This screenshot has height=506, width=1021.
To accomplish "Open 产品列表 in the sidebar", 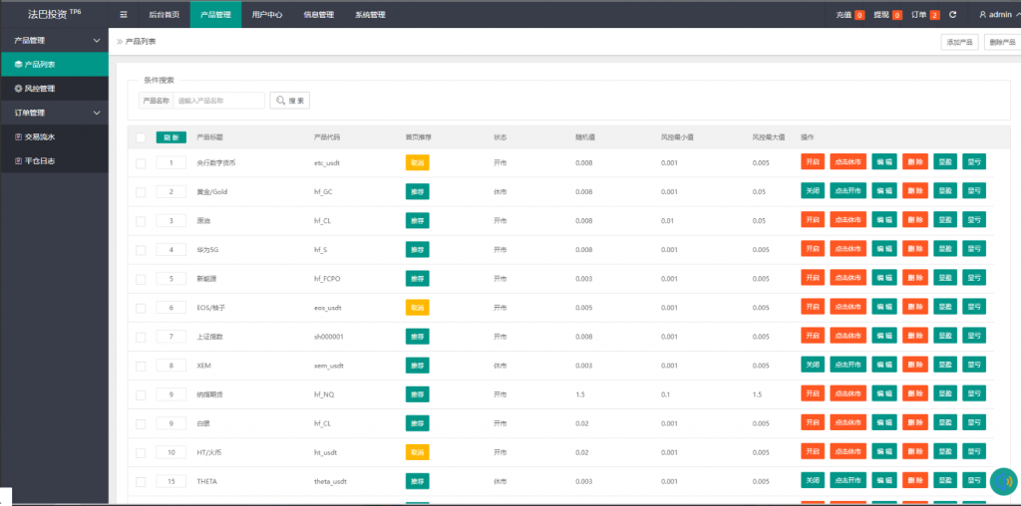I will 54,64.
